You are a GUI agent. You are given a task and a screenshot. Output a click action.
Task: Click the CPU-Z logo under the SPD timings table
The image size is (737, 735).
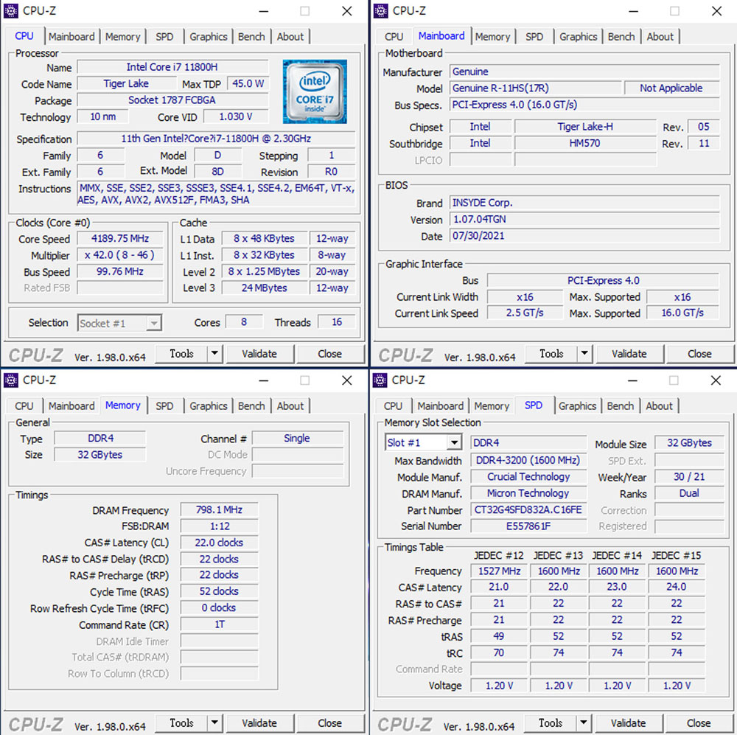[404, 723]
